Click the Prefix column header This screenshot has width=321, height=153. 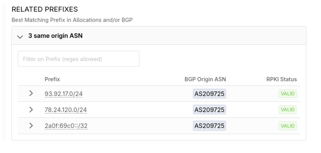pos(52,79)
